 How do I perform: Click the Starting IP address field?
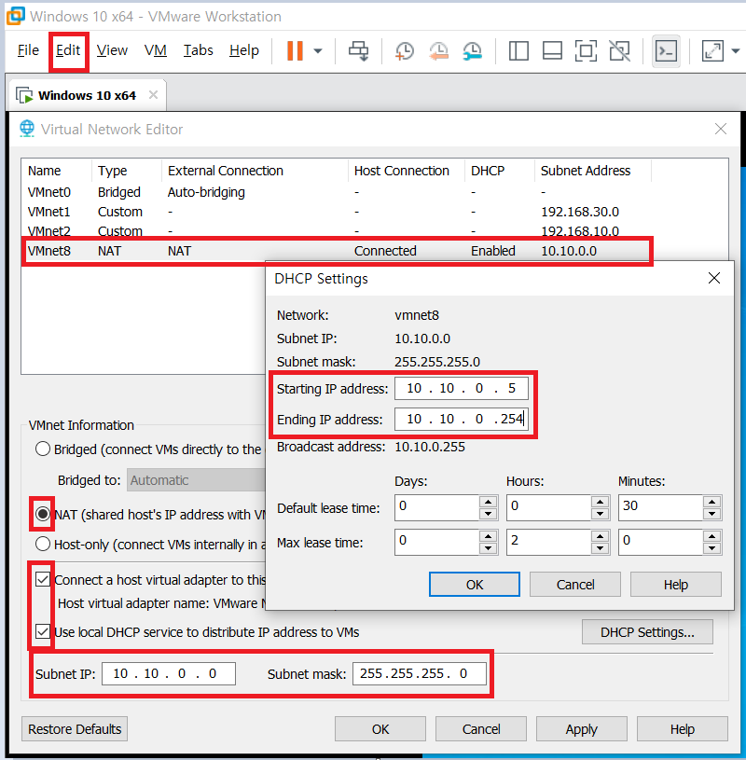pos(461,389)
